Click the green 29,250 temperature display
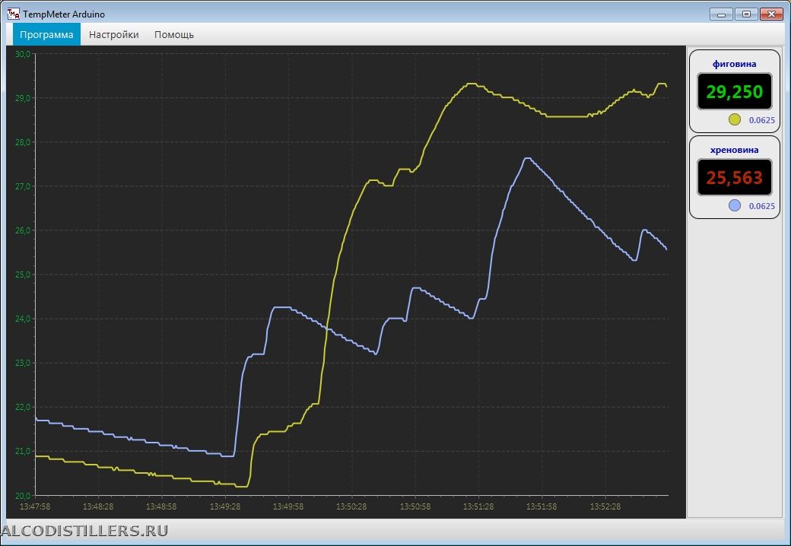Screen dimensions: 791x546 (735, 92)
